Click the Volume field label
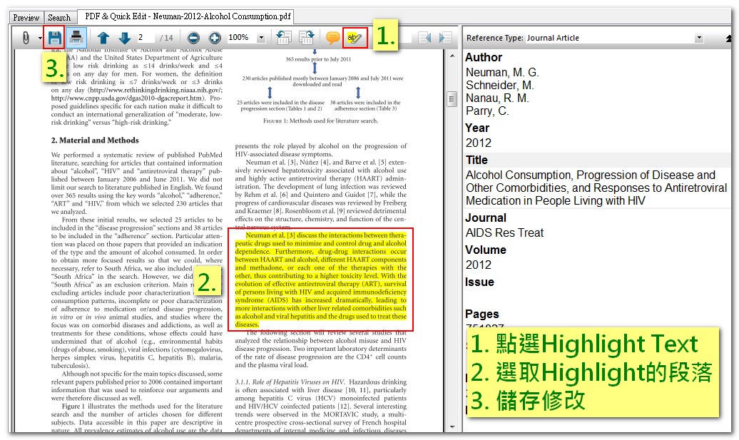 (x=486, y=250)
